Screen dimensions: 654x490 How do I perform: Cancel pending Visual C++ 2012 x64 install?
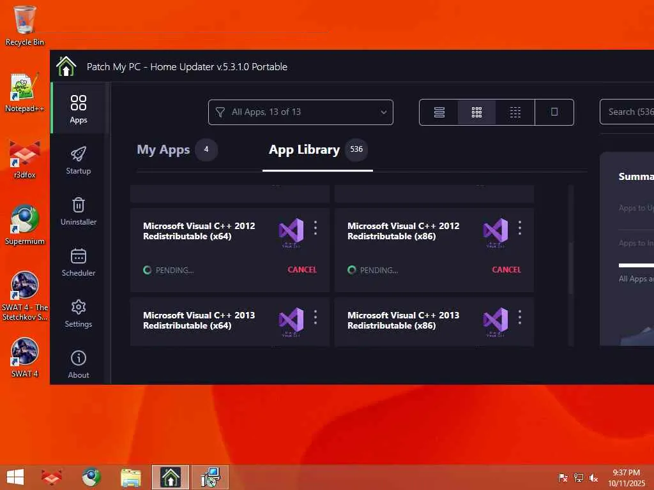click(302, 270)
